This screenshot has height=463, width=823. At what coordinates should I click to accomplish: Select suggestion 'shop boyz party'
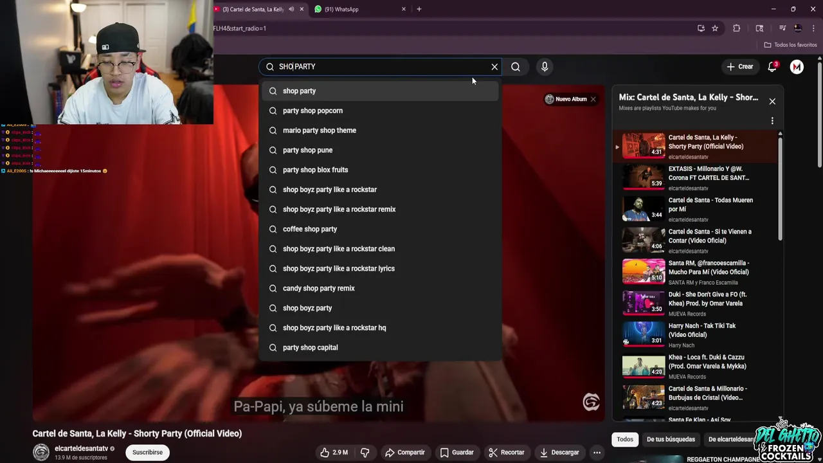pyautogui.click(x=380, y=308)
